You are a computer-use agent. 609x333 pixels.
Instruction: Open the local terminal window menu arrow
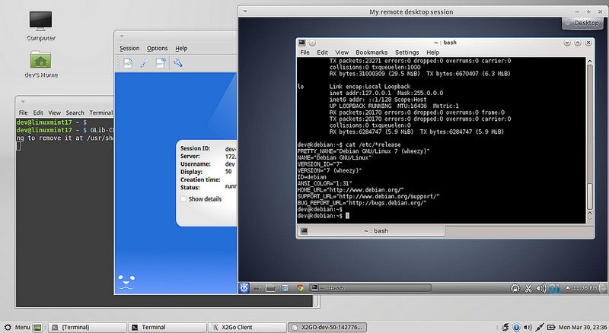[x=23, y=100]
